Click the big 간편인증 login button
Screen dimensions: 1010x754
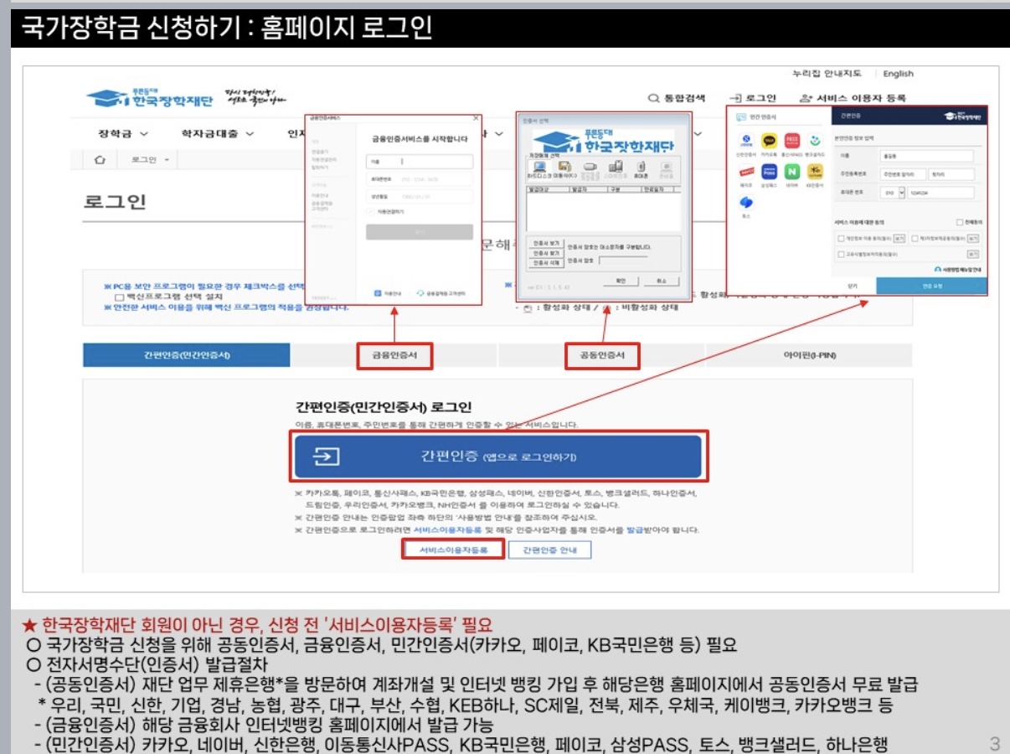point(497,457)
